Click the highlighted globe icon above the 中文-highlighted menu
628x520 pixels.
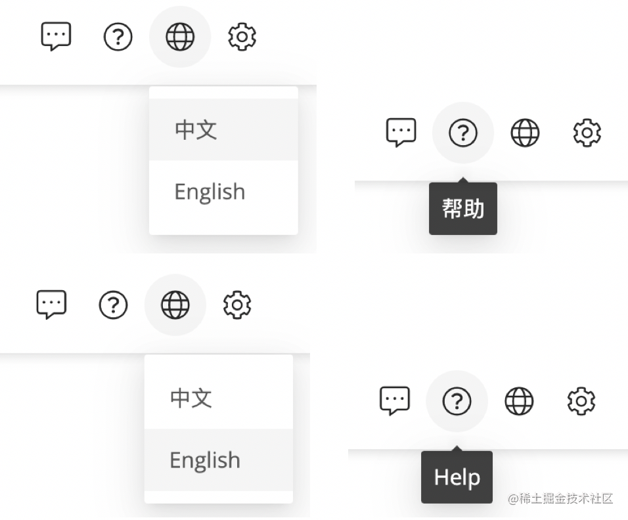(180, 37)
